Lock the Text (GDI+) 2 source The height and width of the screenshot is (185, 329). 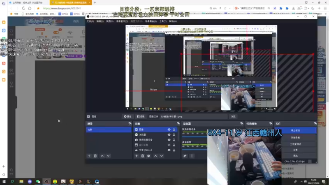pos(174,150)
